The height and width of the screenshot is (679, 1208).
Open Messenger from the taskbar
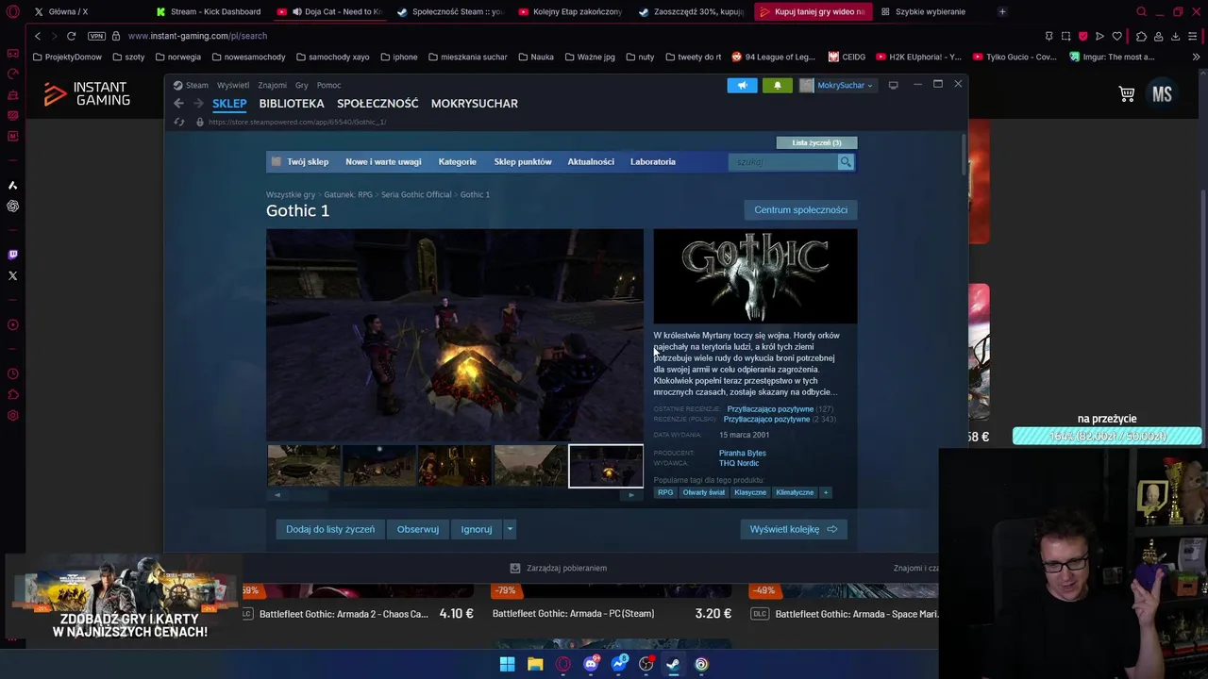(618, 664)
